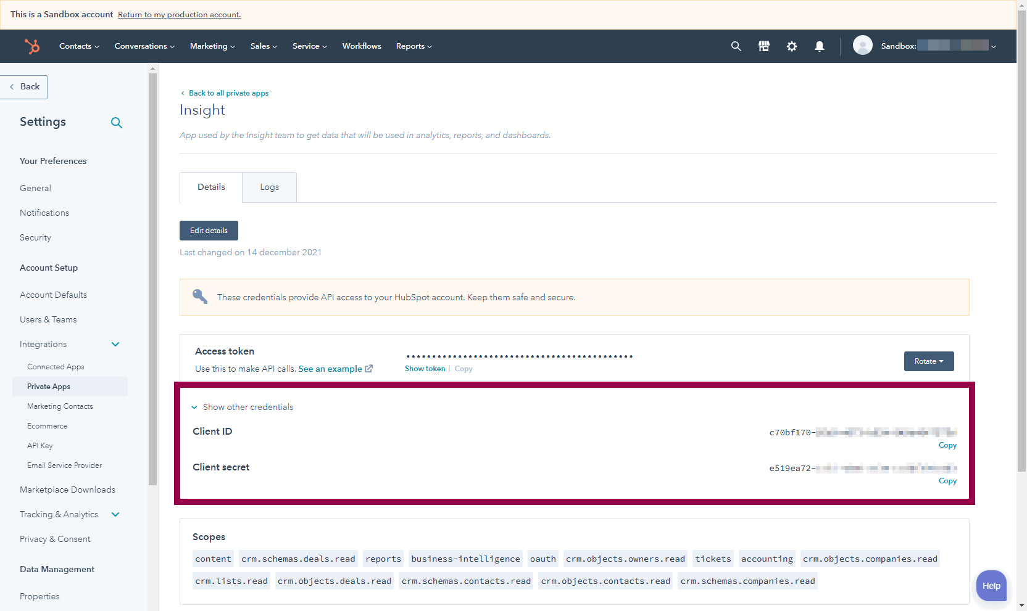The height and width of the screenshot is (611, 1027).
Task: Click the HubSpot sprocket logo
Action: coord(32,46)
